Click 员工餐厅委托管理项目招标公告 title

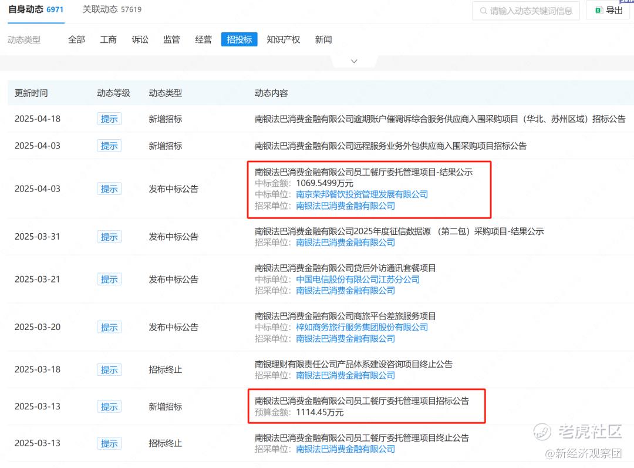pos(362,401)
